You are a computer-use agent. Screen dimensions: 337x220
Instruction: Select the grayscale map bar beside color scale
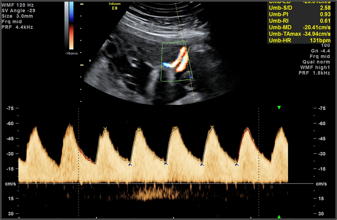click(67, 26)
